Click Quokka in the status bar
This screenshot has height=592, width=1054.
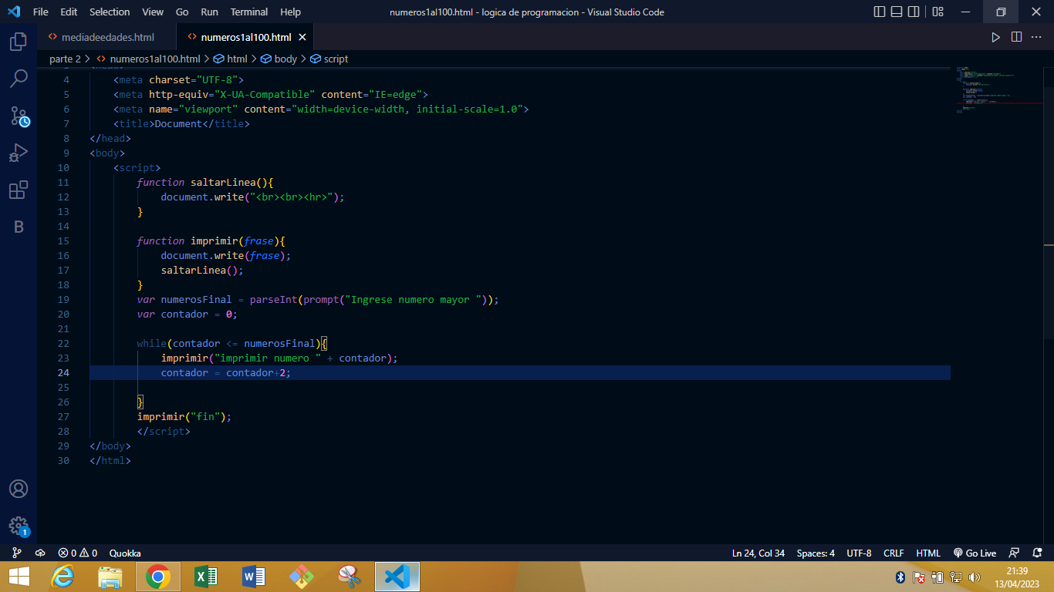(125, 553)
